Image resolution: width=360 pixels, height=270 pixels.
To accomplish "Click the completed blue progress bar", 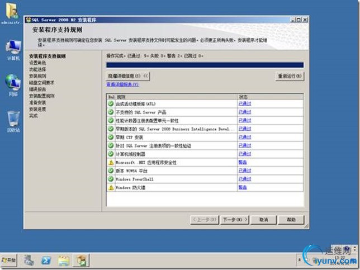I will point(205,65).
